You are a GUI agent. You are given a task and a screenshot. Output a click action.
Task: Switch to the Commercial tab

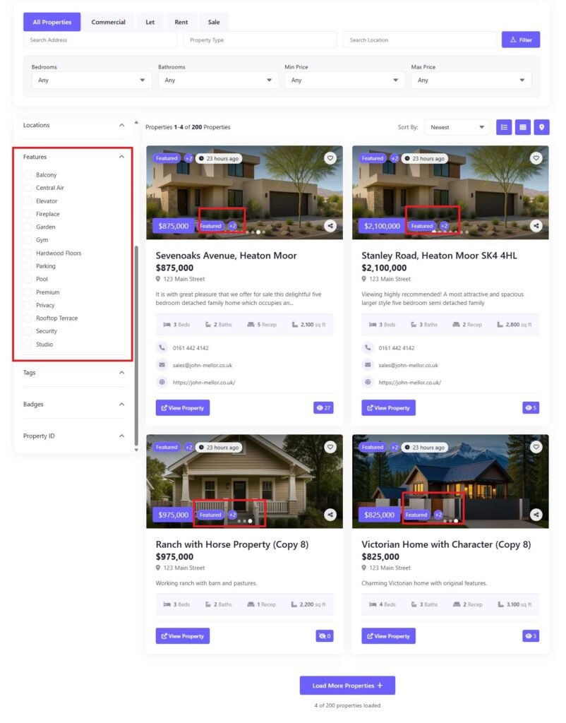pos(108,22)
